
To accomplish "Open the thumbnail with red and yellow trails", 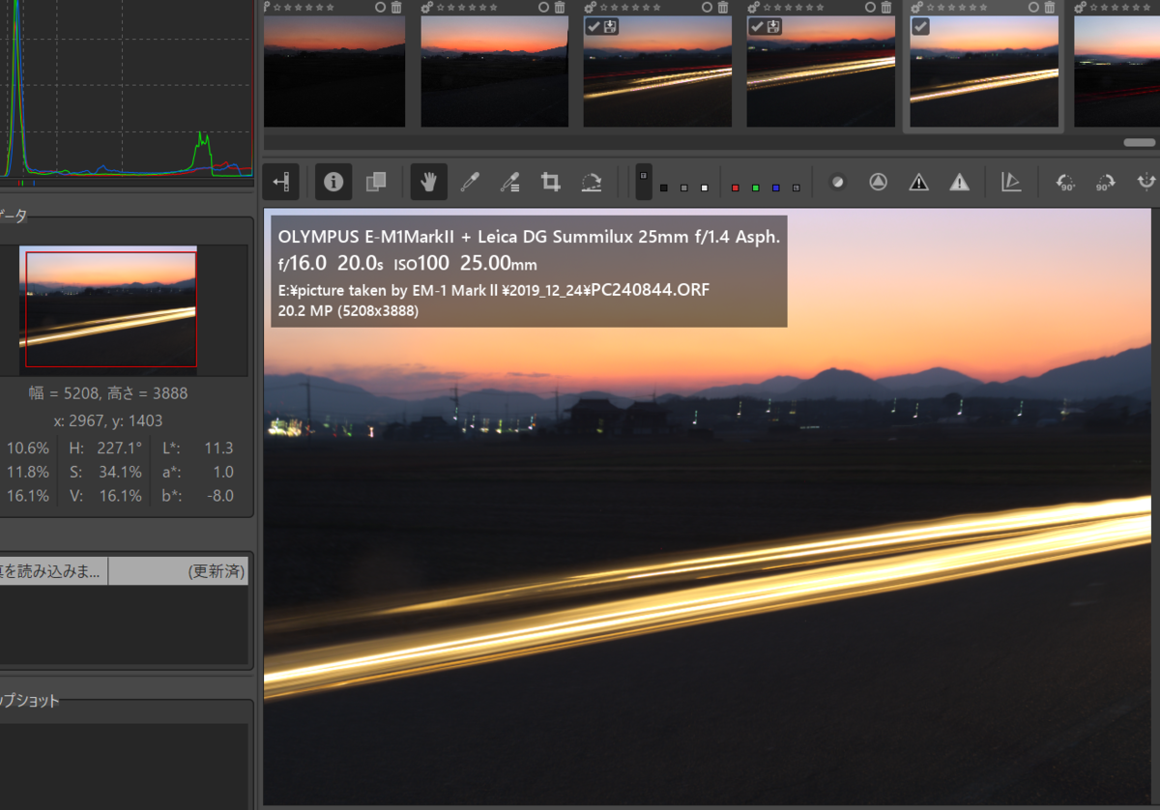I will click(x=657, y=72).
